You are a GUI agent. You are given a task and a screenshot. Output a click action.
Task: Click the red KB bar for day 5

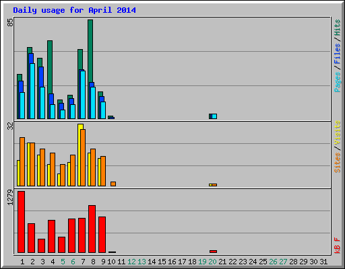61,245
